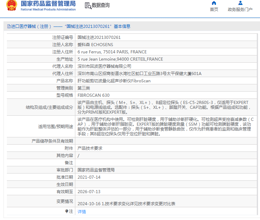The height and width of the screenshot is (220, 260).
Task: Open 数据查询 text link
Action: tap(101, 5)
